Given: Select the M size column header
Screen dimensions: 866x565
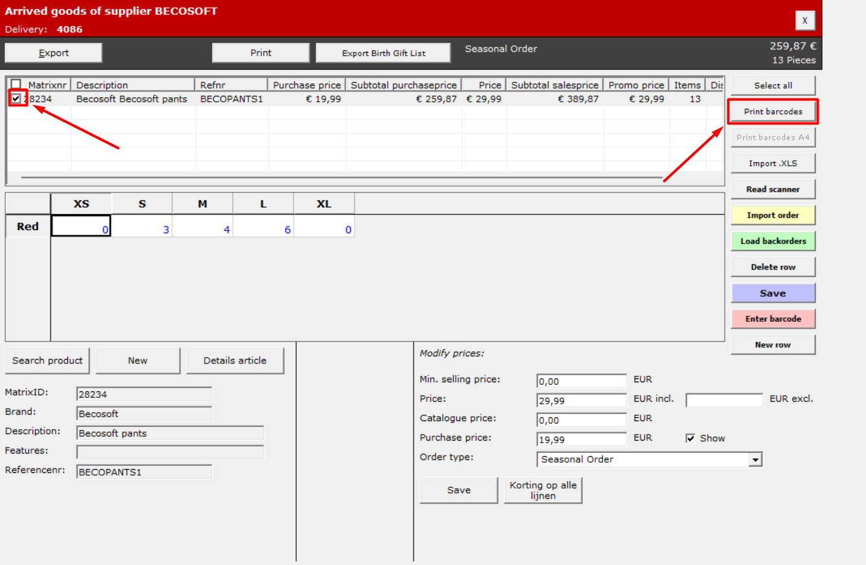Looking at the screenshot, I should [202, 203].
